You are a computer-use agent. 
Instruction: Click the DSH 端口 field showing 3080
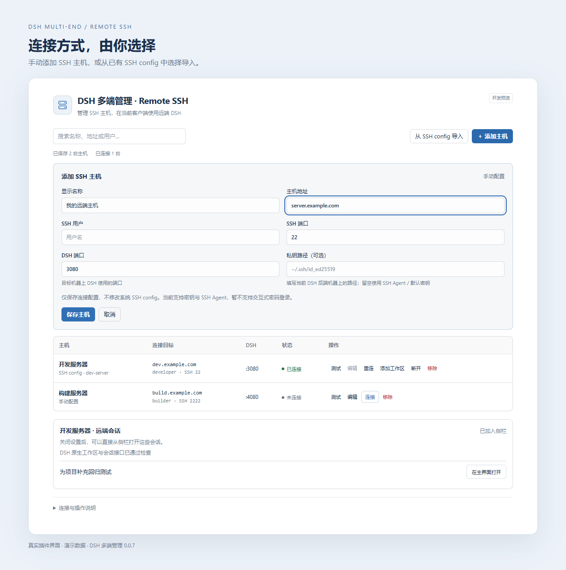coord(170,269)
